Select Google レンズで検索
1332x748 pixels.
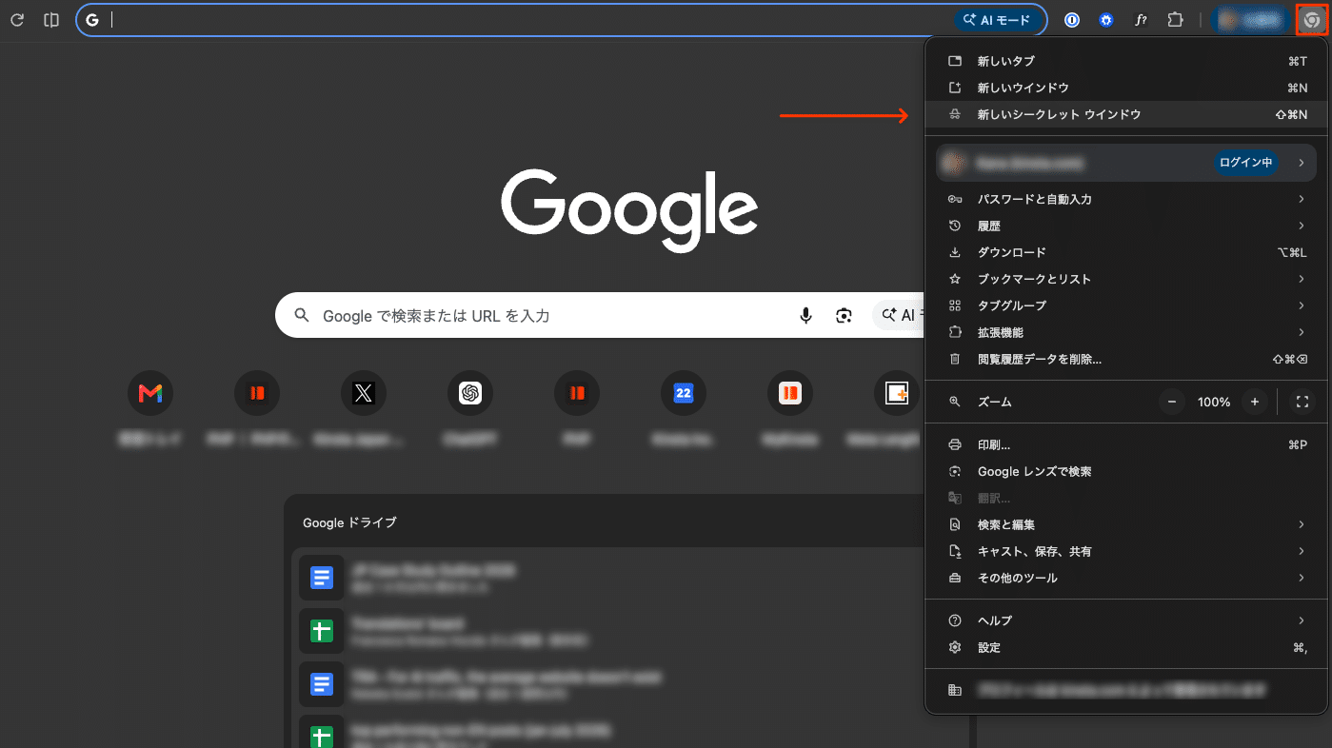(1126, 471)
